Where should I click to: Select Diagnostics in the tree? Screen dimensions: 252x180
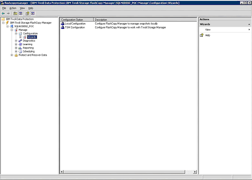tap(29, 41)
